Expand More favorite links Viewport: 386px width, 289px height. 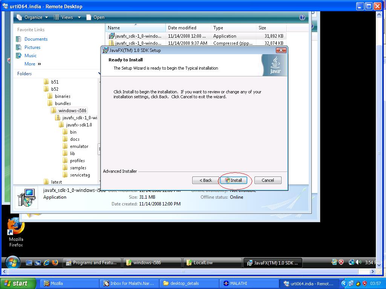32,64
